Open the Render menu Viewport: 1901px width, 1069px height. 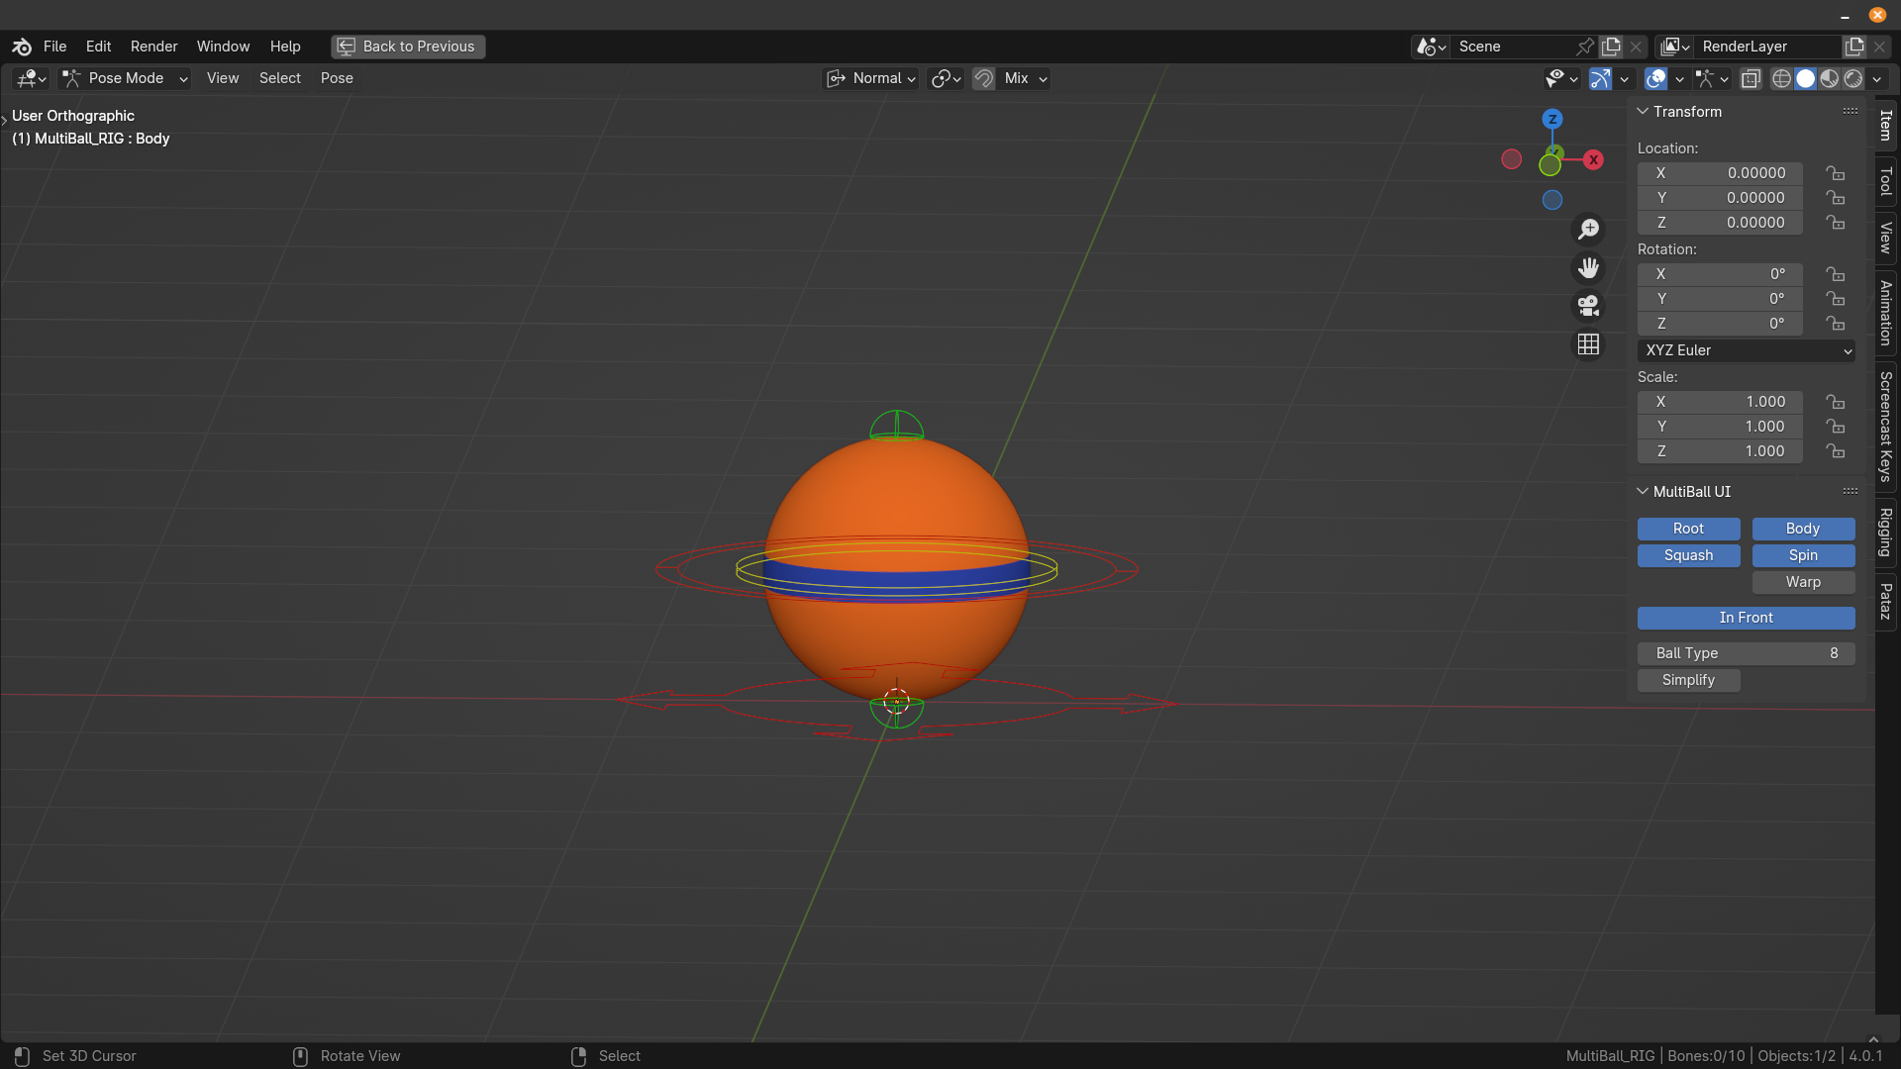click(x=153, y=47)
